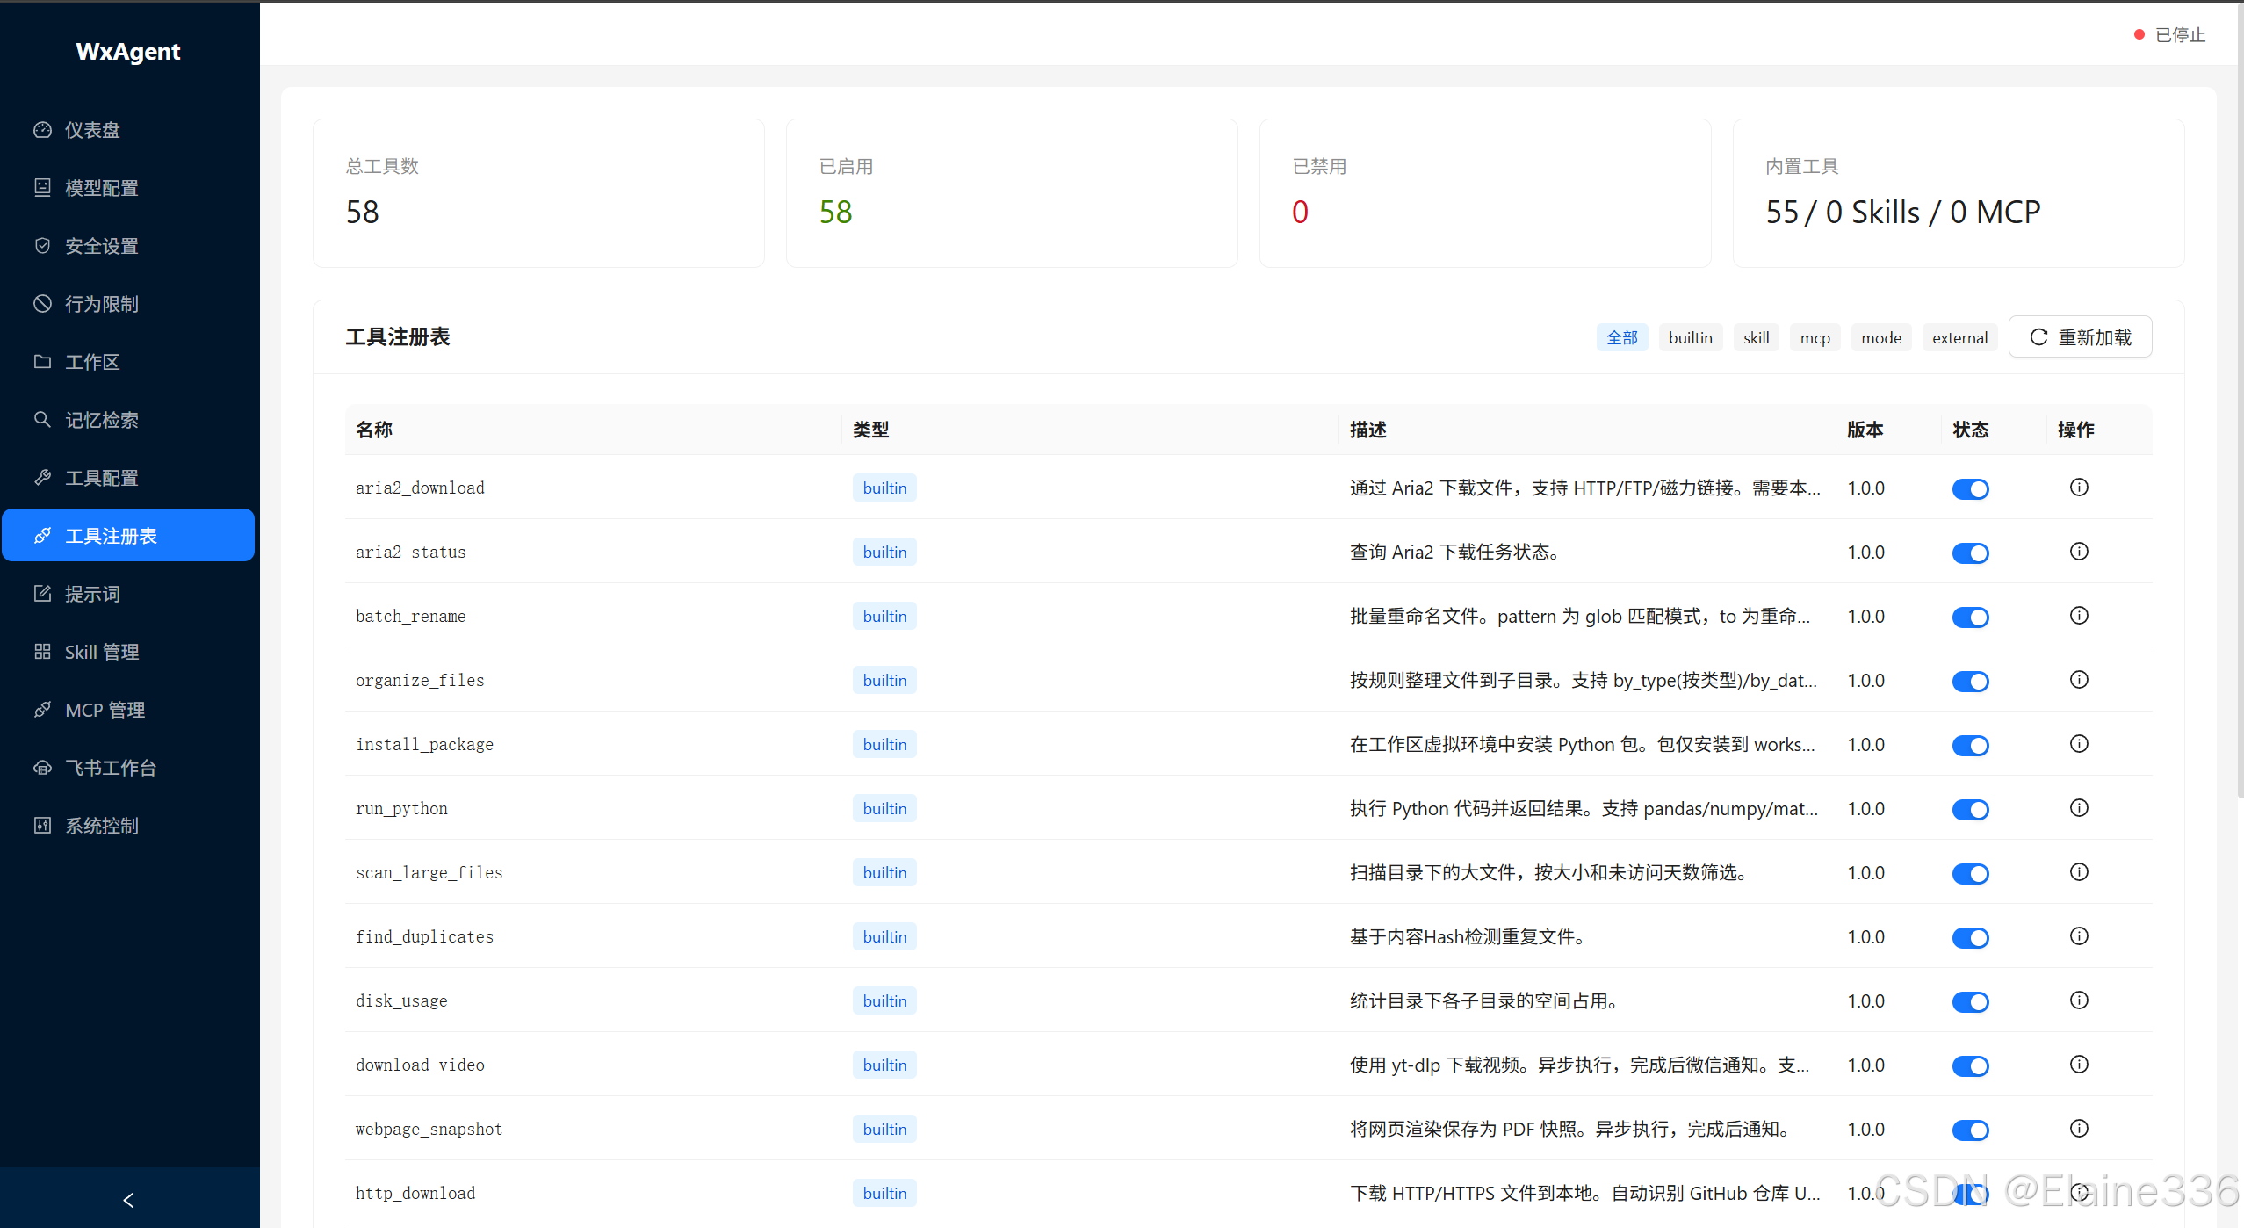The height and width of the screenshot is (1228, 2244).
Task: Select 工具注册表 sidebar item
Action: point(128,536)
